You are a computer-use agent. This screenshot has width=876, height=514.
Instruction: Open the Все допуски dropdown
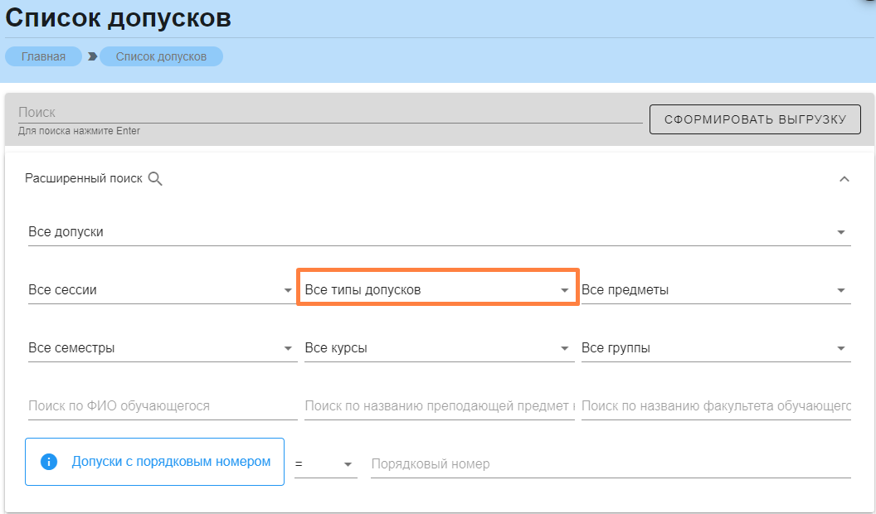click(438, 232)
